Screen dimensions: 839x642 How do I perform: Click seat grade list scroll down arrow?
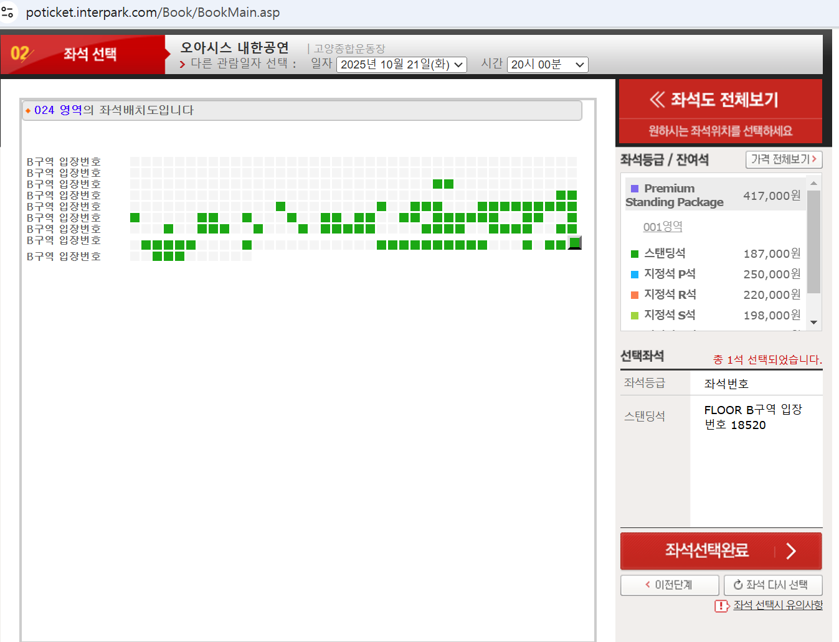(x=813, y=323)
